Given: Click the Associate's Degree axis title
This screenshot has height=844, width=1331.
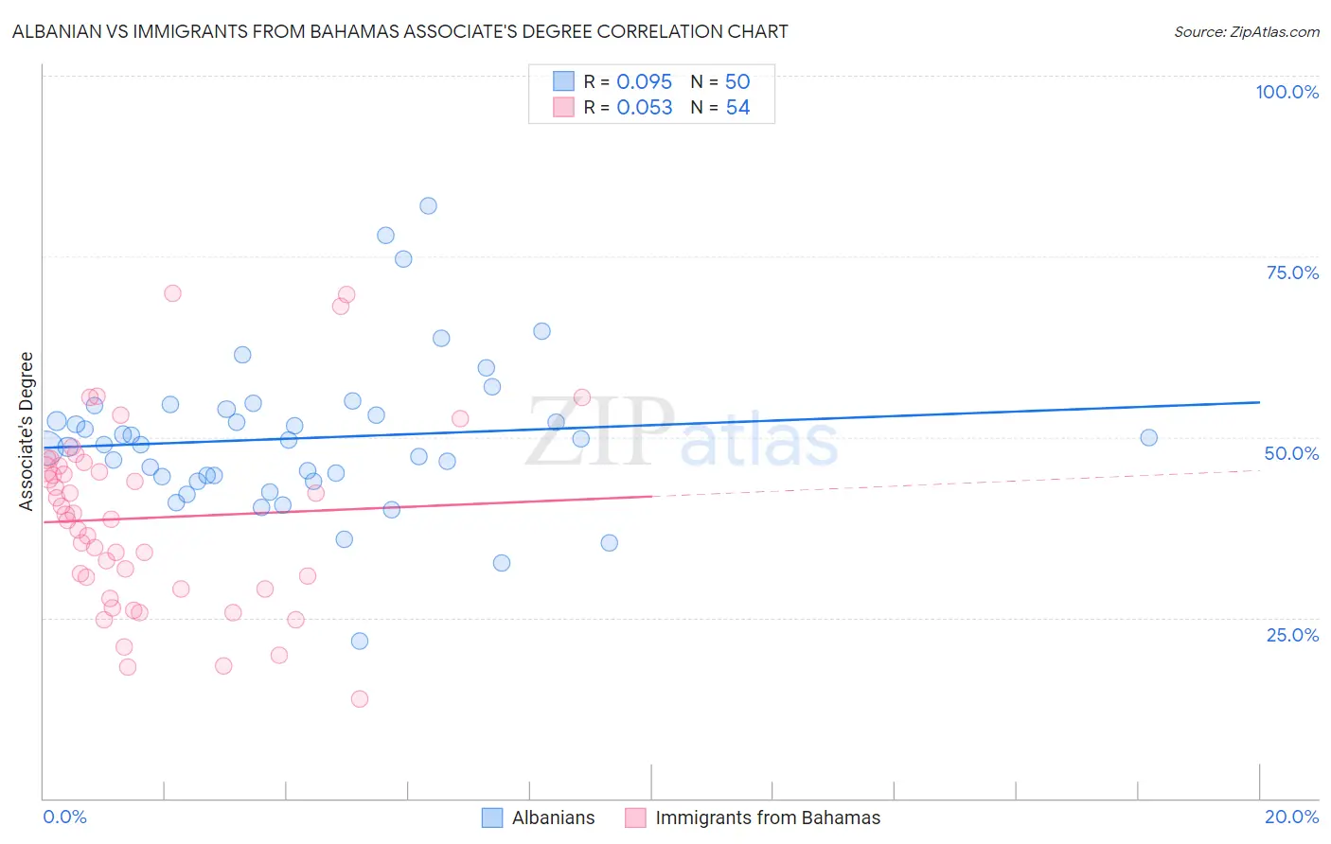Looking at the screenshot, I should point(27,431).
